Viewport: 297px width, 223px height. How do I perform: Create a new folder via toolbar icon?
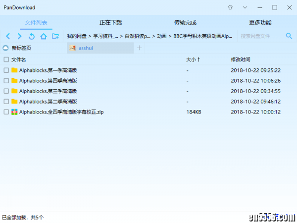55,36
